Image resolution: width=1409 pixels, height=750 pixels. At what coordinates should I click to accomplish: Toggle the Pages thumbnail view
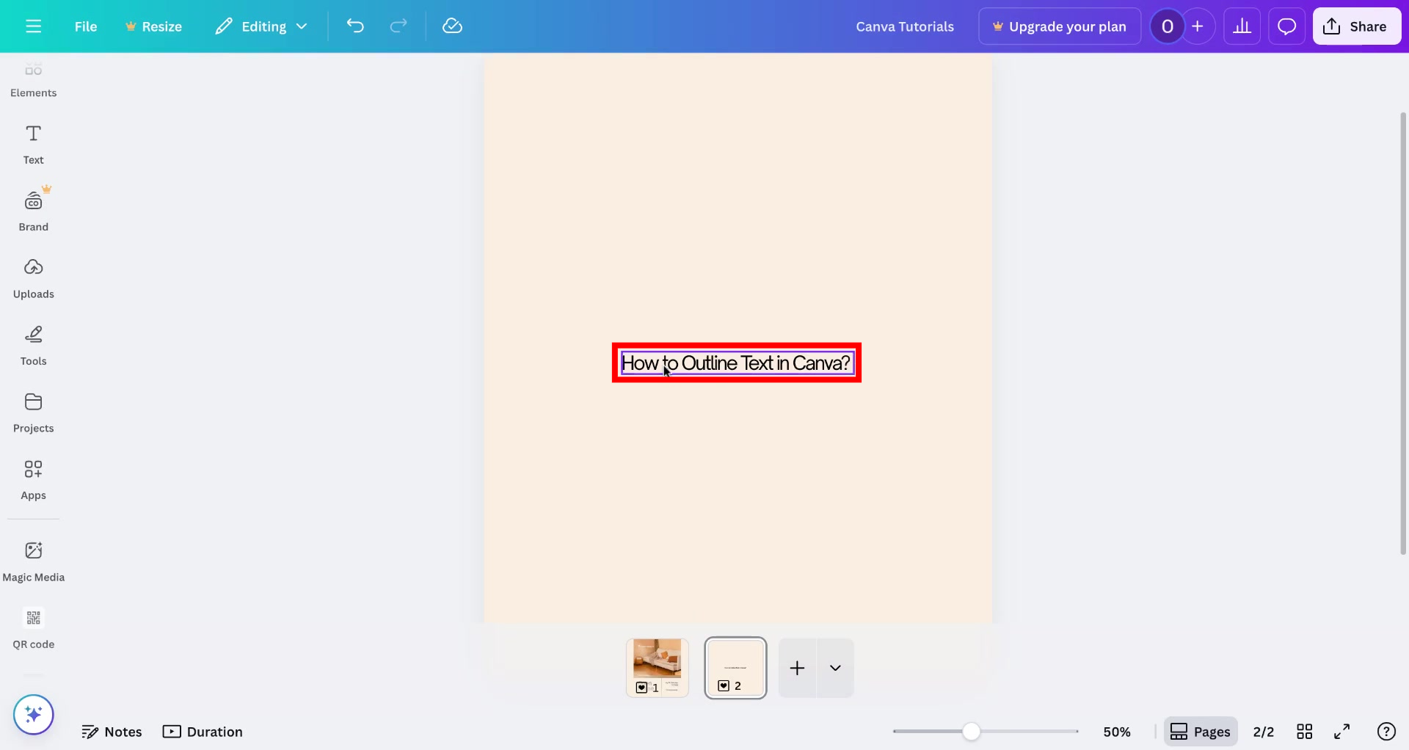1200,732
